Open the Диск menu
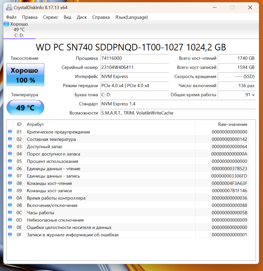Image resolution: width=263 pixels, height=271 pixels. coord(82,17)
